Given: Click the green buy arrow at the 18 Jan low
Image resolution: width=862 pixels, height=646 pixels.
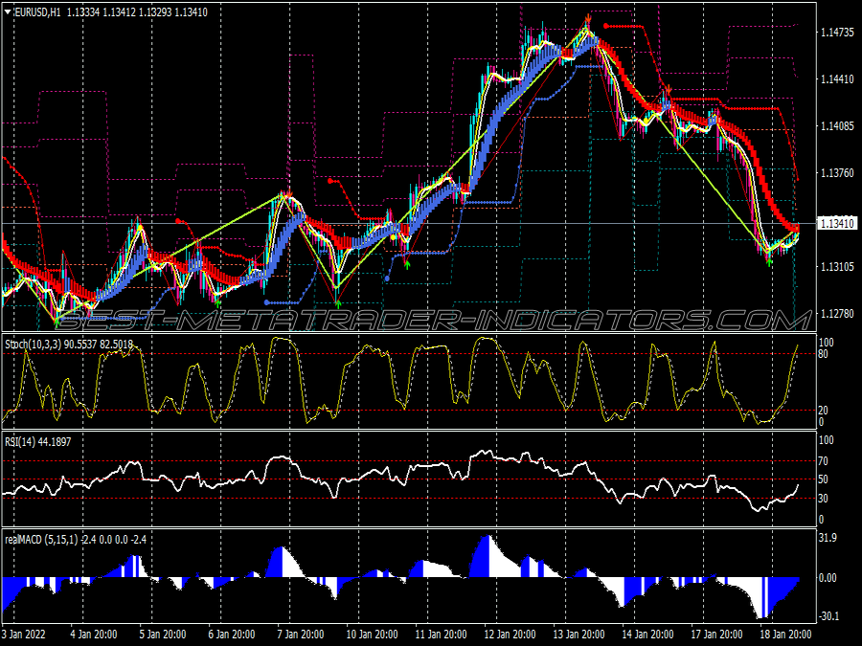Looking at the screenshot, I should [x=769, y=263].
